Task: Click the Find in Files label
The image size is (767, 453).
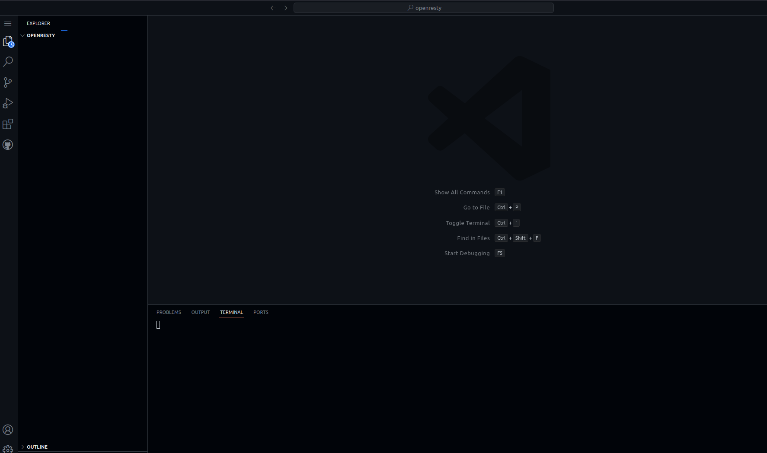Action: pos(473,238)
